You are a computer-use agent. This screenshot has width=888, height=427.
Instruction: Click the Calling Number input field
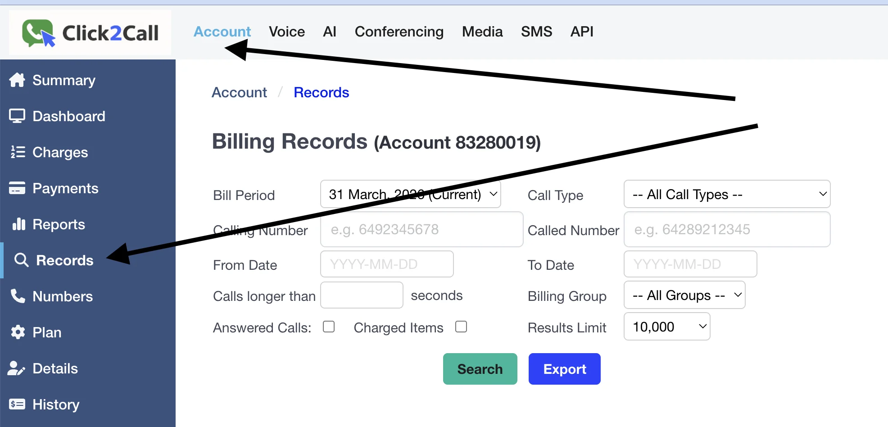pos(421,229)
